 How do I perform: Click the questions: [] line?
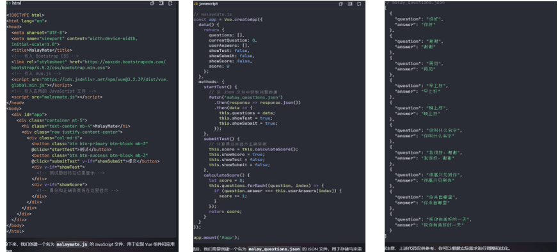pos(227,35)
